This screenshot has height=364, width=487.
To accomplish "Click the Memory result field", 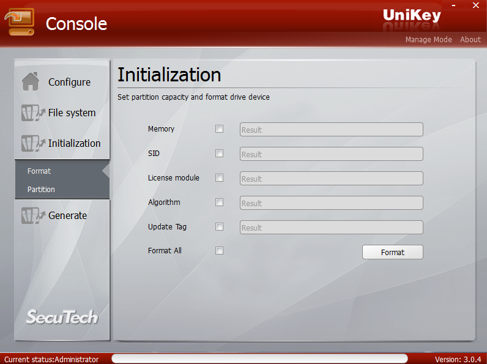I will (x=332, y=130).
